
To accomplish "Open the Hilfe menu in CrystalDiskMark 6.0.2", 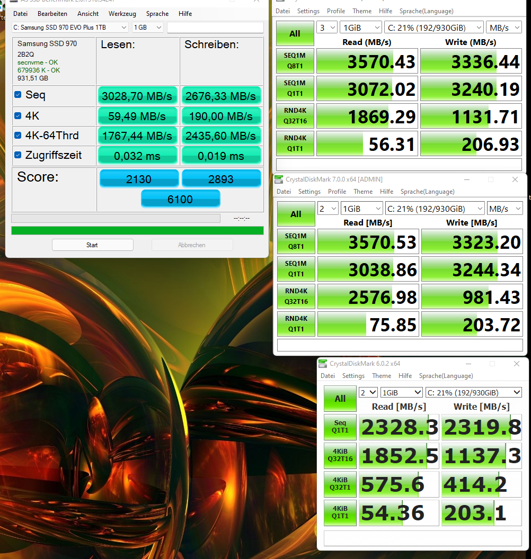I will click(405, 376).
